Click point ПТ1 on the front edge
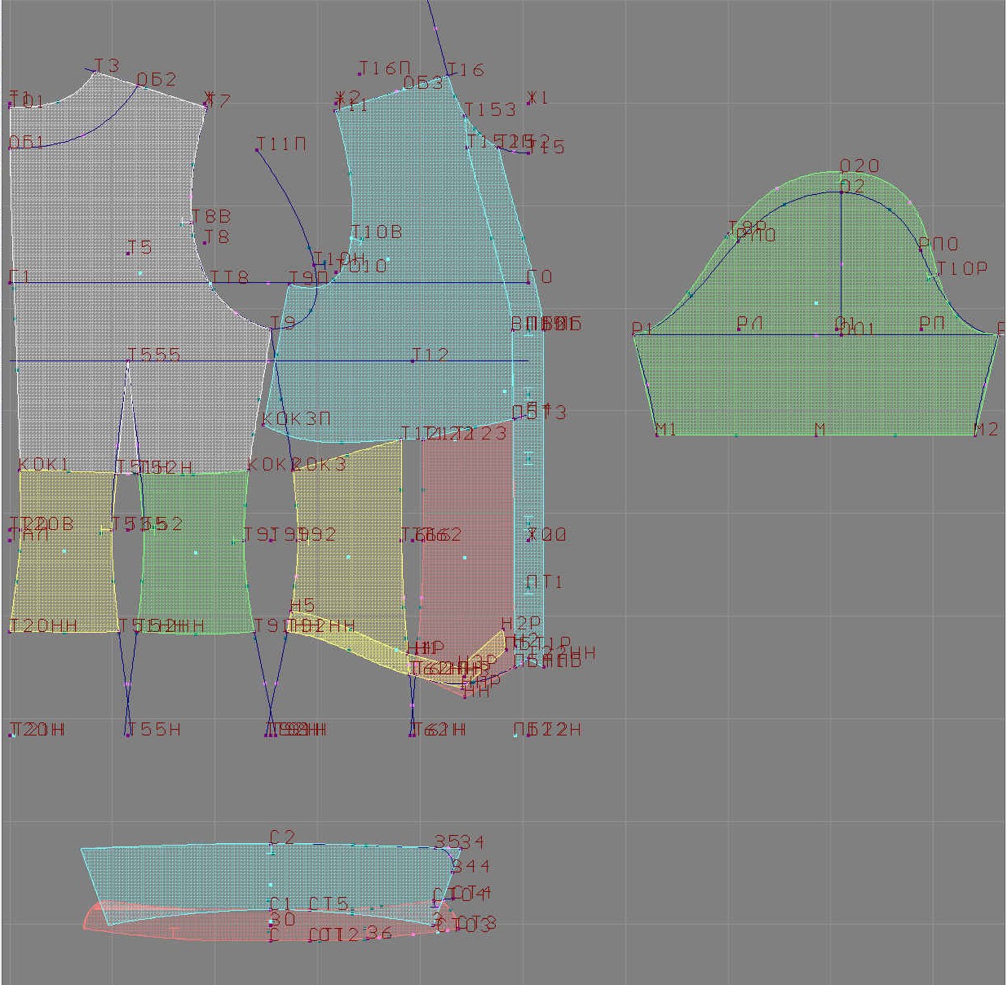Screen dimensions: 1007x985 529,587
